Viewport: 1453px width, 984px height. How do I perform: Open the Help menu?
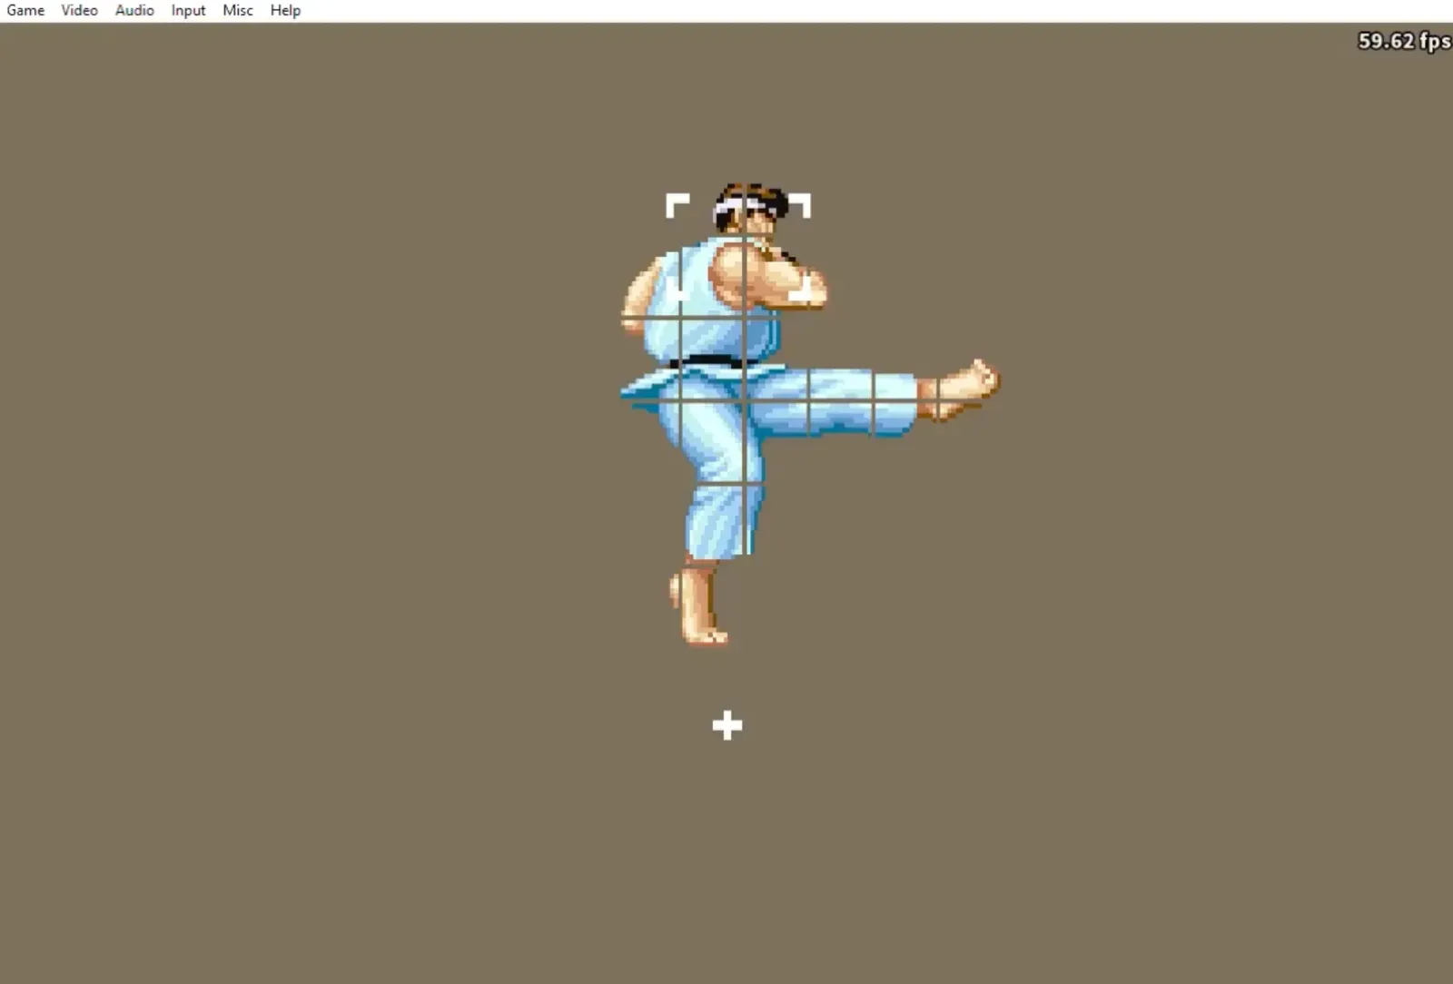(x=284, y=10)
